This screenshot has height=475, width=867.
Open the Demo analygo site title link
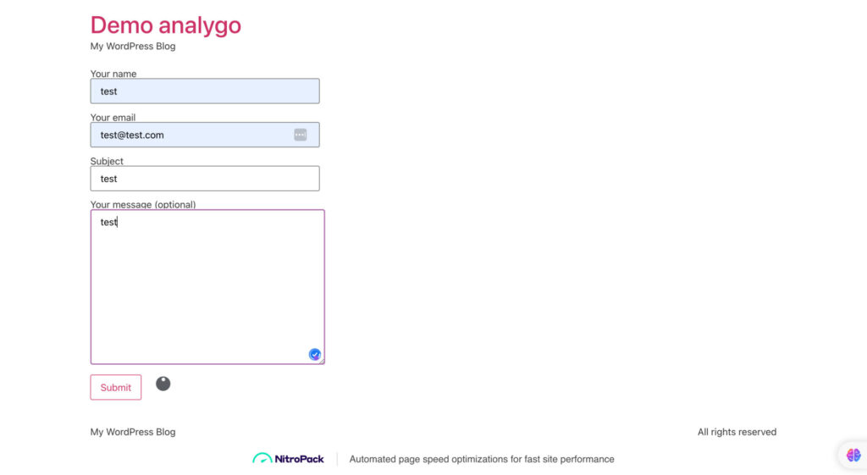pos(166,25)
